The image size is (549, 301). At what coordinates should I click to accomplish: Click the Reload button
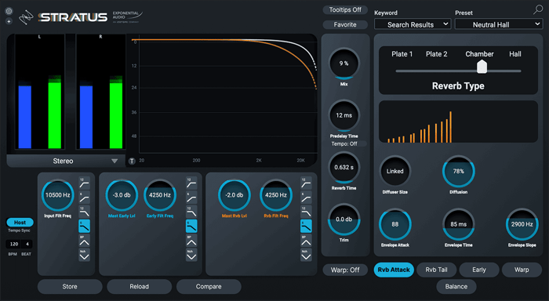point(140,287)
